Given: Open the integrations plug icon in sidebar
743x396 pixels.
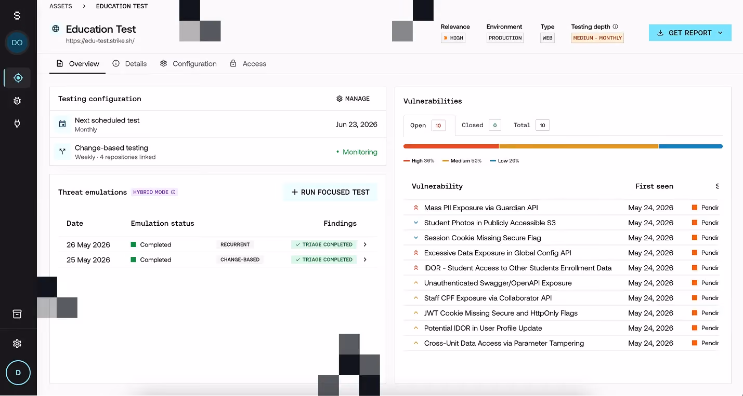Looking at the screenshot, I should pyautogui.click(x=17, y=124).
